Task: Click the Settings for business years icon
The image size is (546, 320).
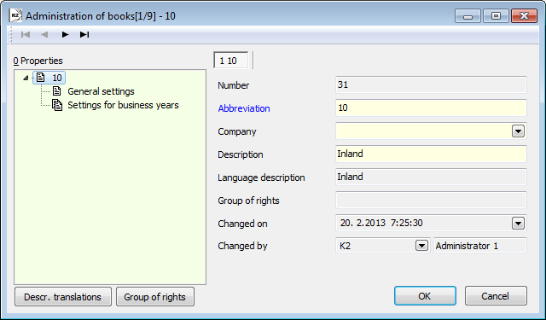Action: coord(57,105)
